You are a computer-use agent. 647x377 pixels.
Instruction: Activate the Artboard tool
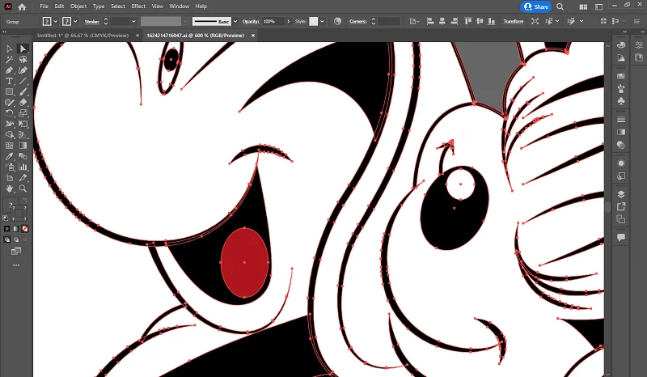(9, 178)
